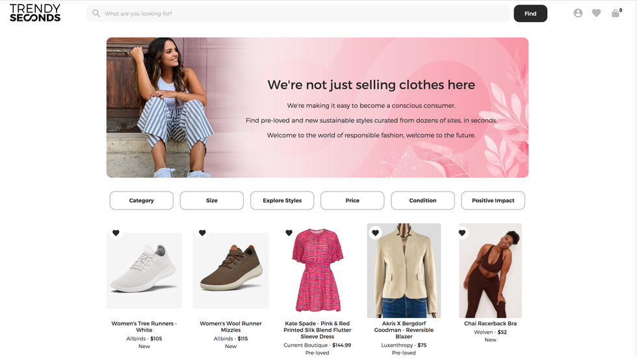
Task: Open the user account profile icon
Action: coord(578,13)
